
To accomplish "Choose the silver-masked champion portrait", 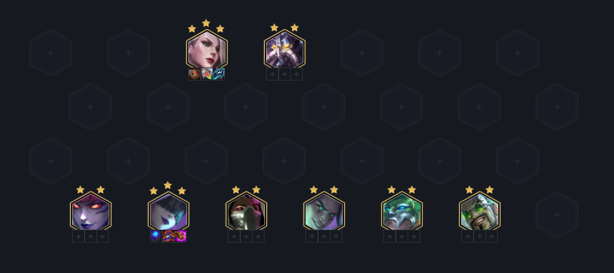I will click(x=246, y=212).
